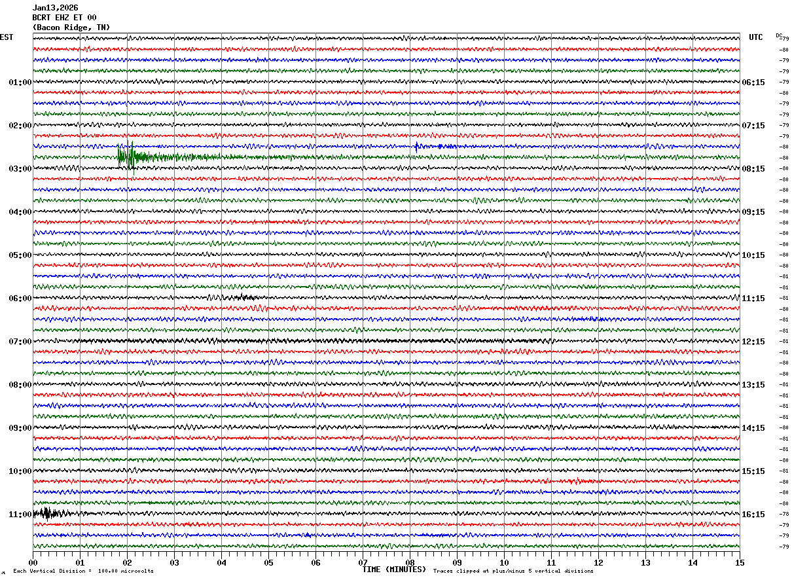
Task: Click the large green seismic event burst
Action: coord(131,156)
